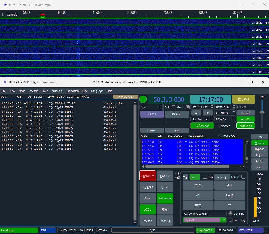Toggle the Monitor button
This screenshot has width=269, height=234.
click(259, 143)
